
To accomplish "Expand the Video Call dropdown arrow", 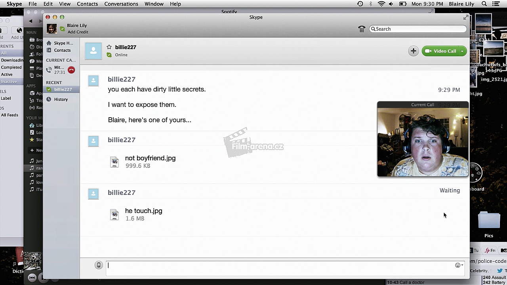I will [462, 51].
